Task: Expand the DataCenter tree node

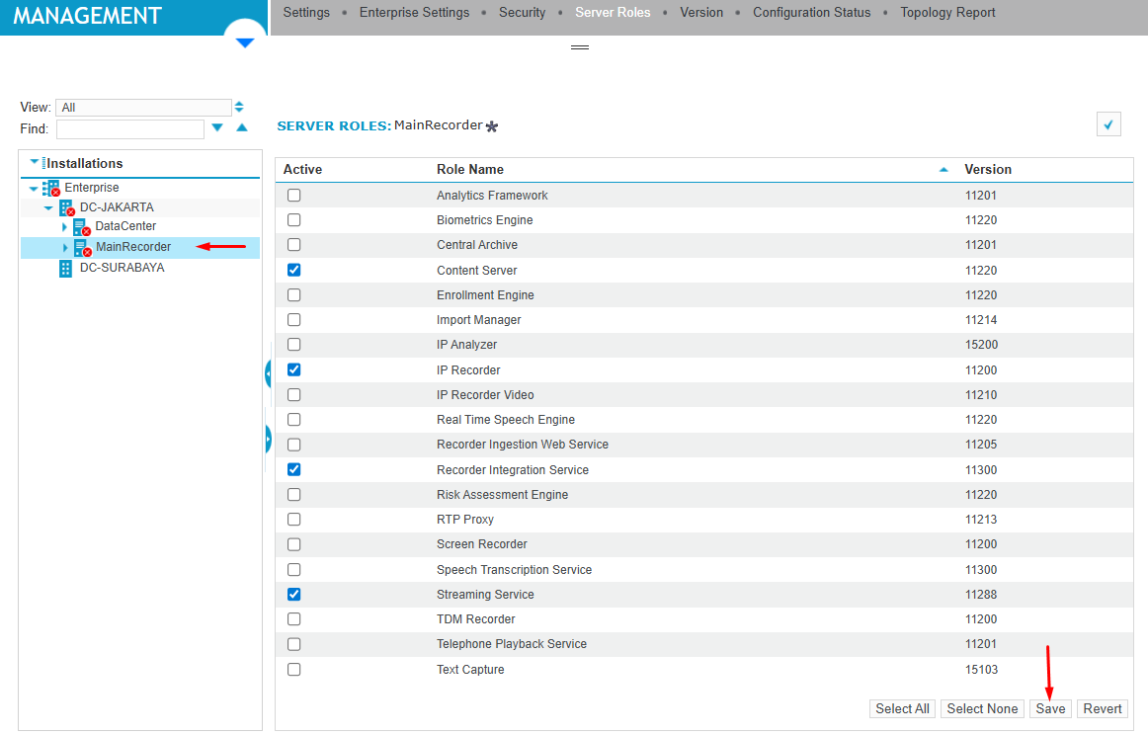Action: 64,227
